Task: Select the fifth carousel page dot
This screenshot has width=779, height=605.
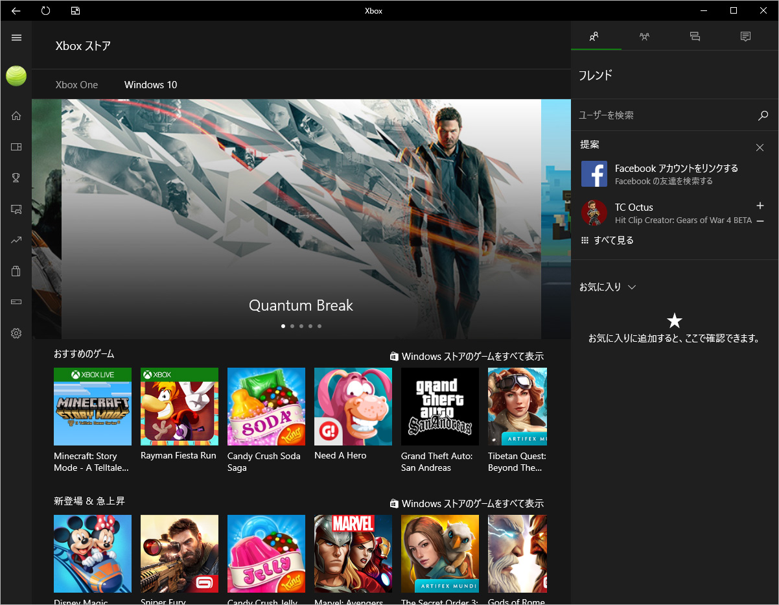Action: (320, 326)
